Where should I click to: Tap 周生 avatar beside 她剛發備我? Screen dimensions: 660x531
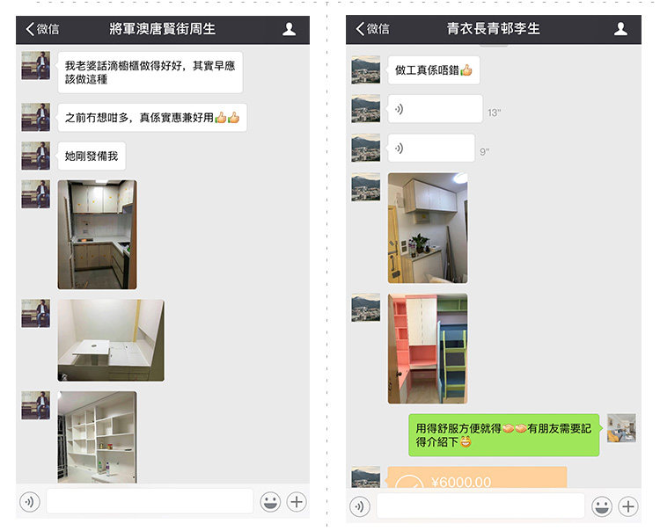36,156
